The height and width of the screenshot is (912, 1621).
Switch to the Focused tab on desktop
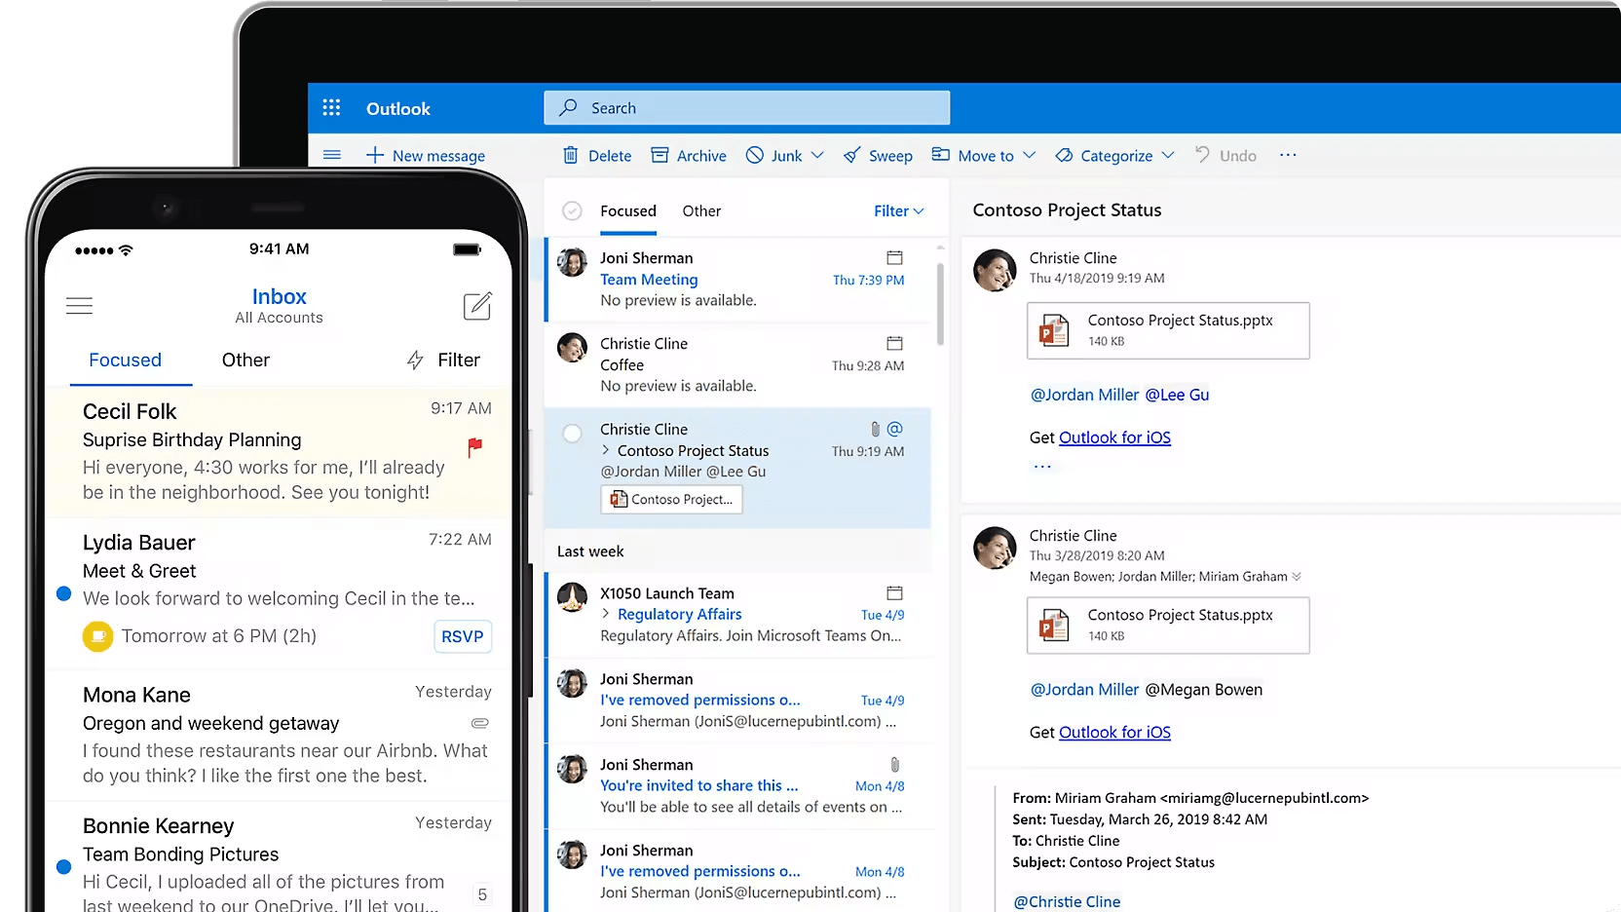(x=628, y=210)
